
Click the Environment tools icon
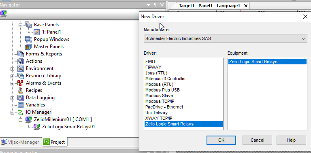point(20,68)
